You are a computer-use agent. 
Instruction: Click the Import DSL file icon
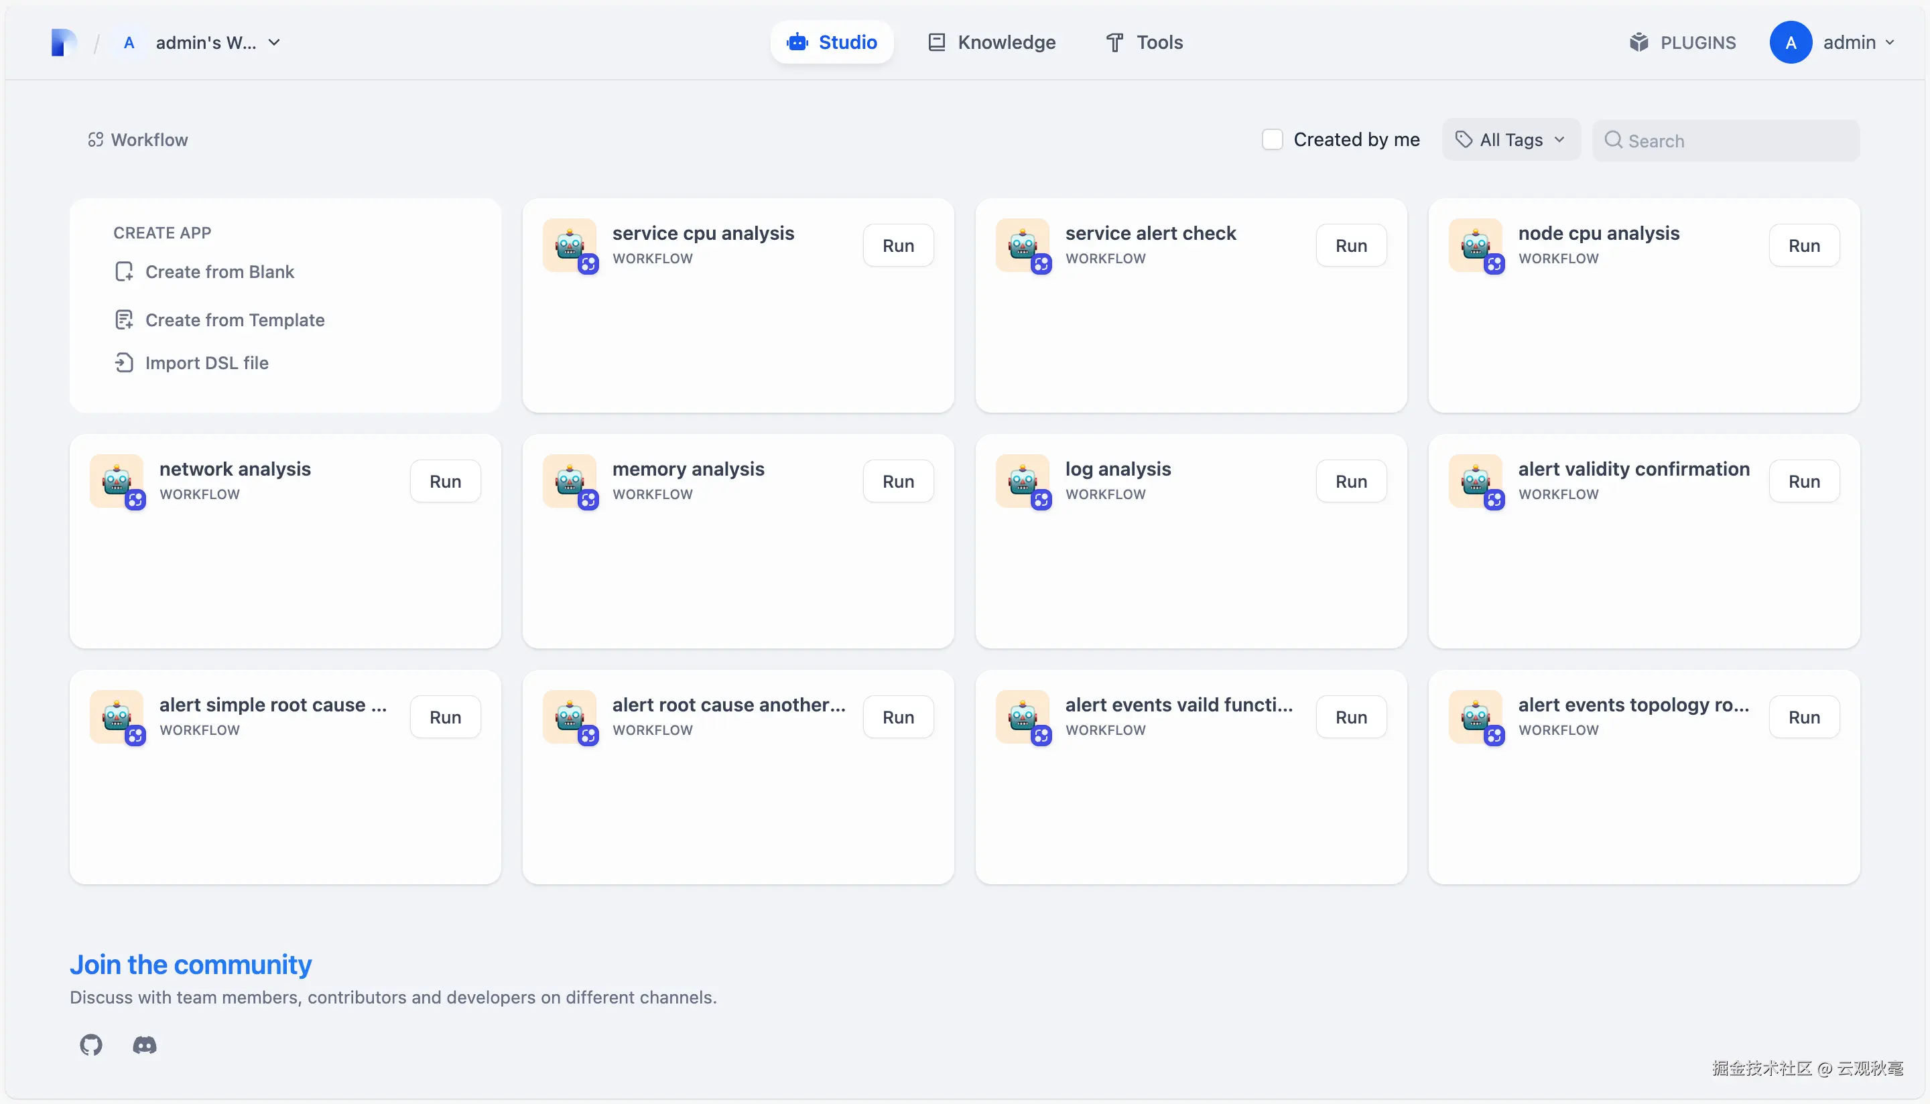pyautogui.click(x=123, y=362)
